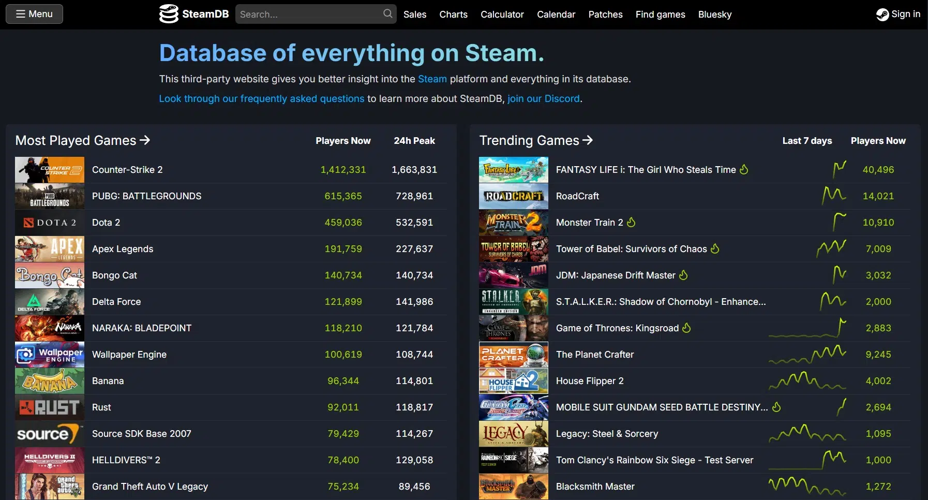Click the fire icon beside Game of Thrones: Kingsroad

pyautogui.click(x=686, y=328)
